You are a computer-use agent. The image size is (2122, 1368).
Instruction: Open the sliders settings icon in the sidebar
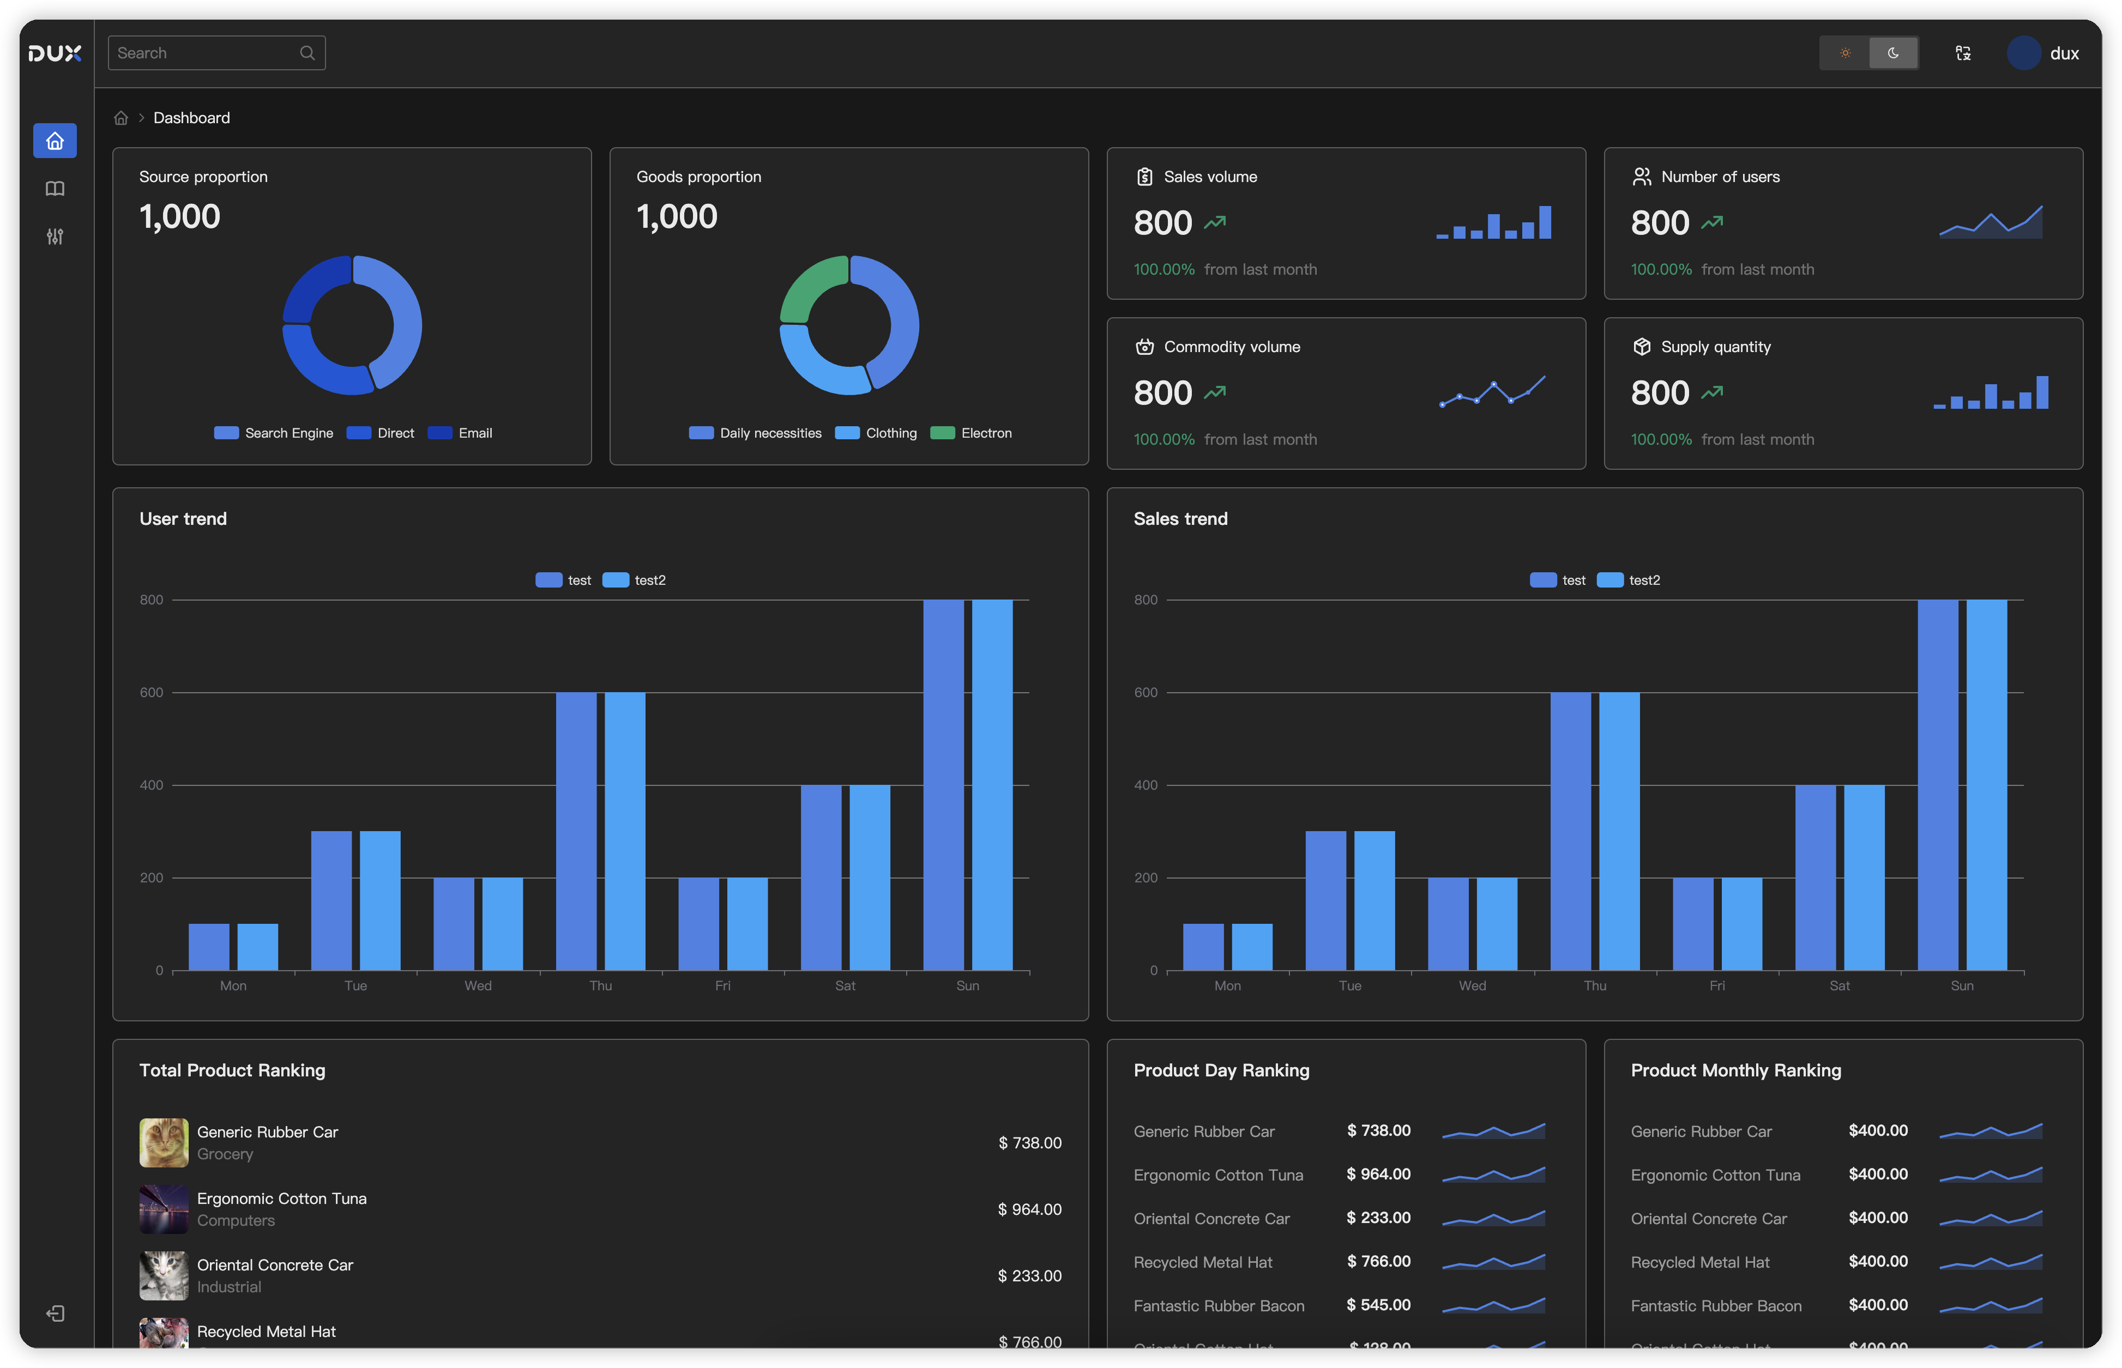coord(55,237)
